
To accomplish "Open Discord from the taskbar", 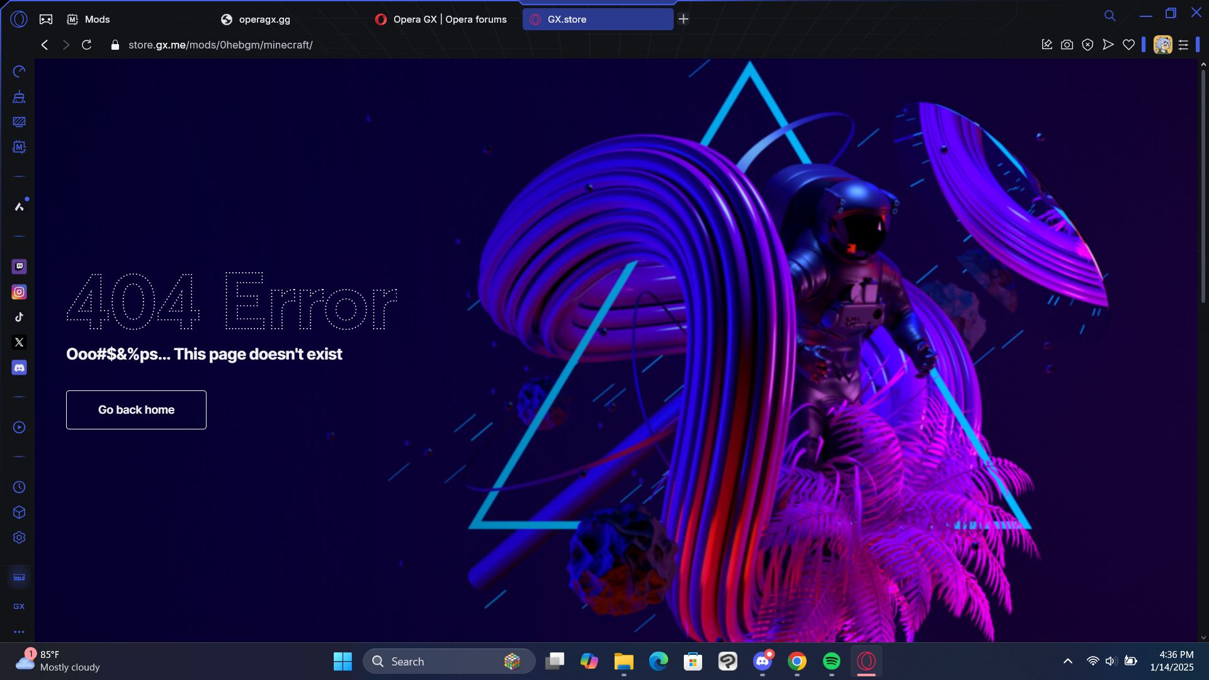I will point(763,661).
